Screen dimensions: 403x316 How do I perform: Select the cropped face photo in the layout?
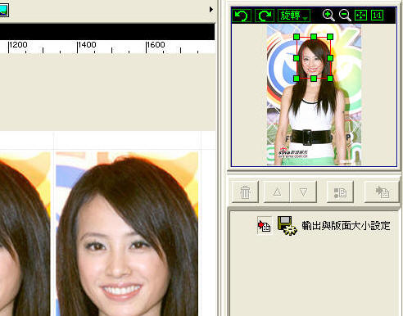click(x=127, y=234)
